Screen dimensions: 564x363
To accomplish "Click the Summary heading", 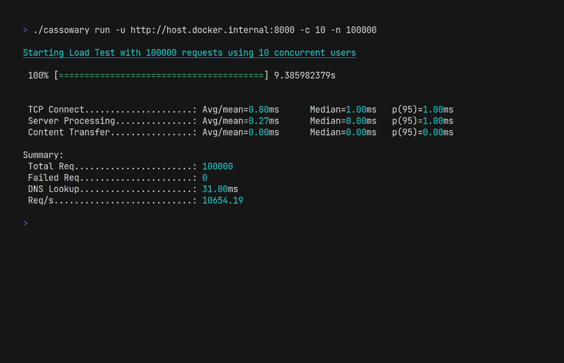I will (x=43, y=155).
